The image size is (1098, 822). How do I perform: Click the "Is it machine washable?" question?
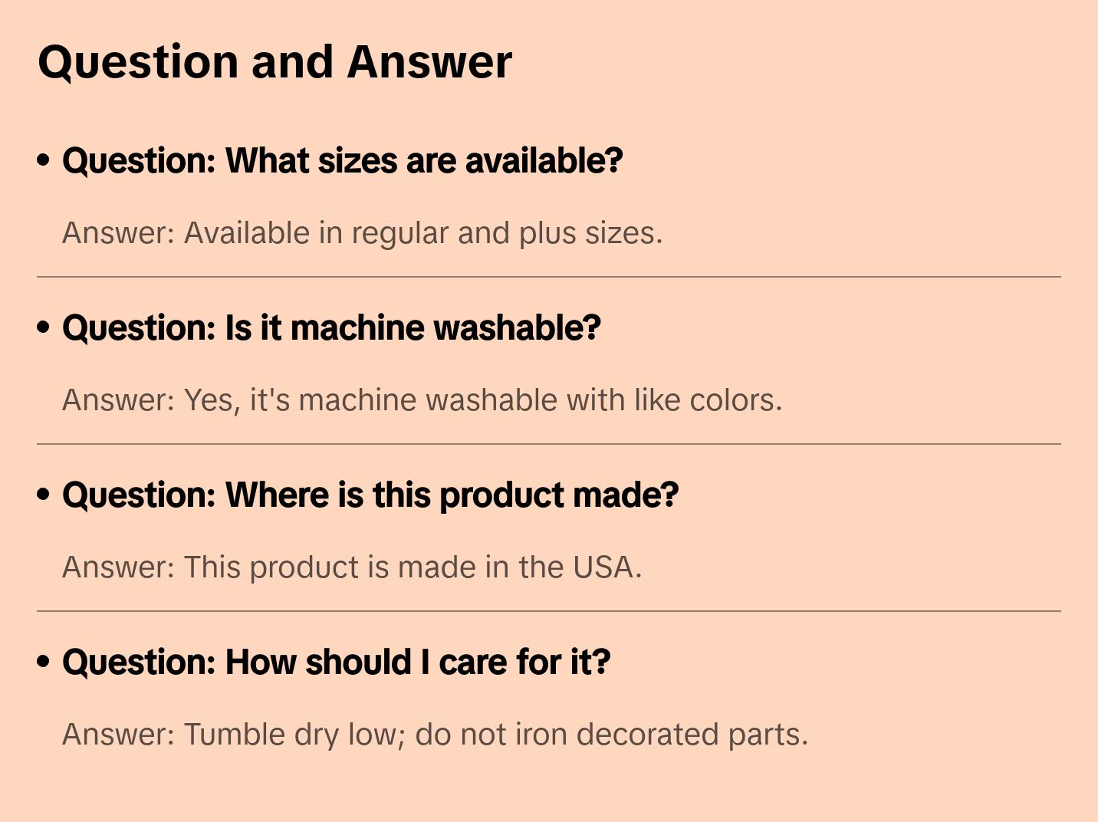point(331,328)
